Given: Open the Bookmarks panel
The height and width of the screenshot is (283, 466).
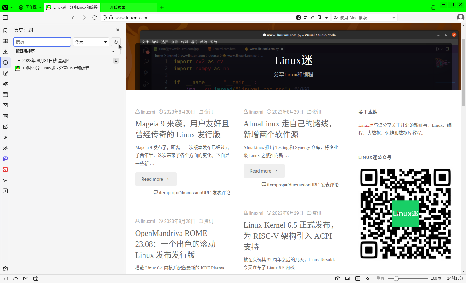Looking at the screenshot, I should click(5, 31).
